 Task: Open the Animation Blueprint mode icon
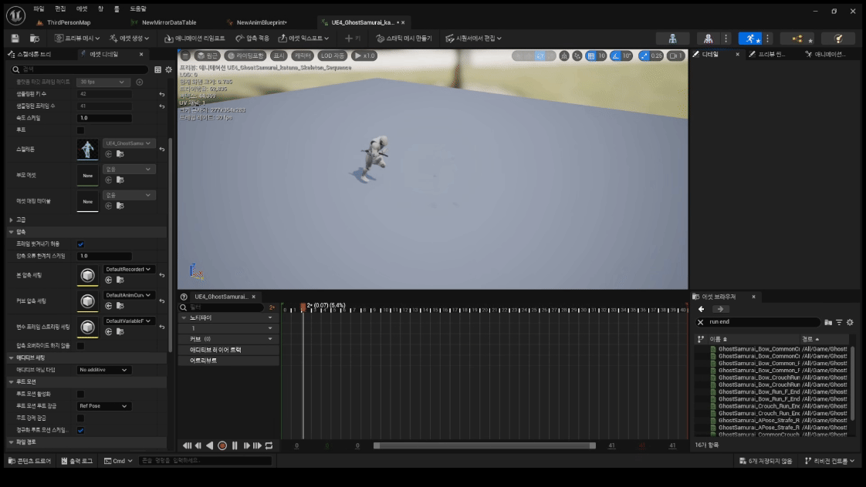(797, 38)
